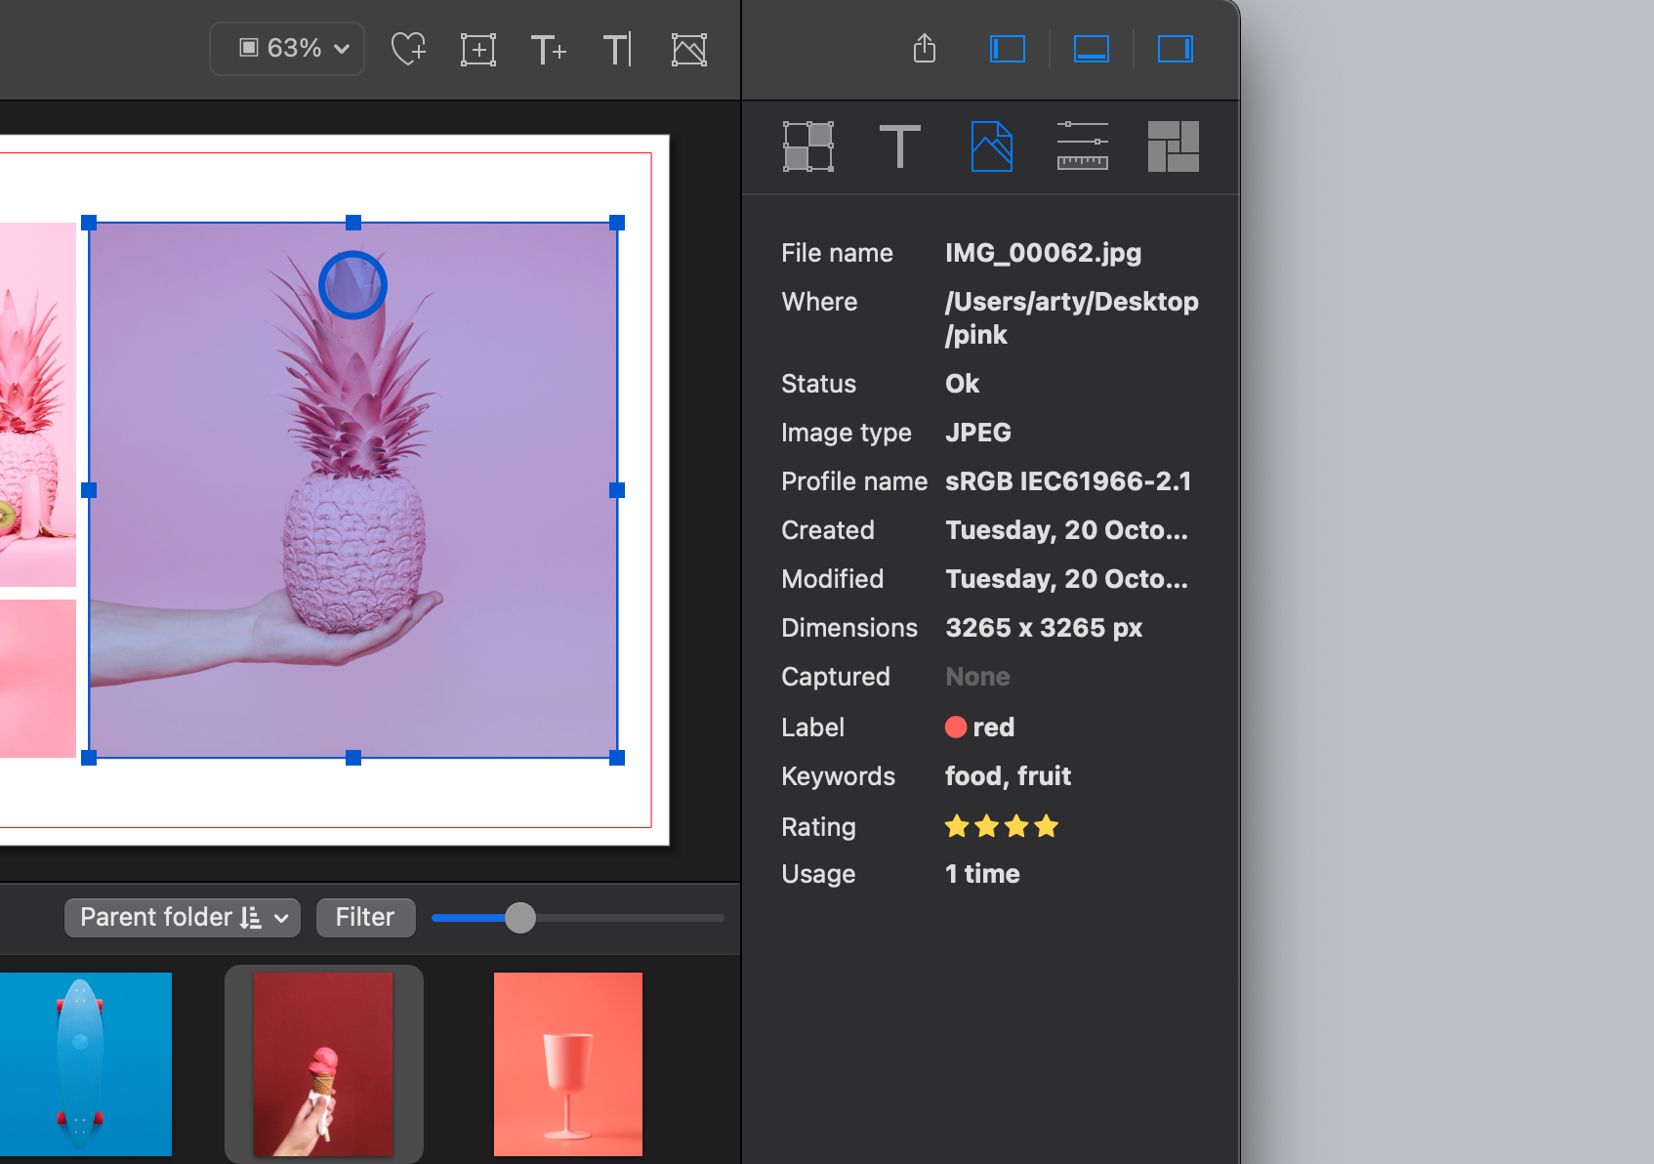Click the top-left selection handle of pineapple image
1654x1164 pixels.
(x=89, y=223)
